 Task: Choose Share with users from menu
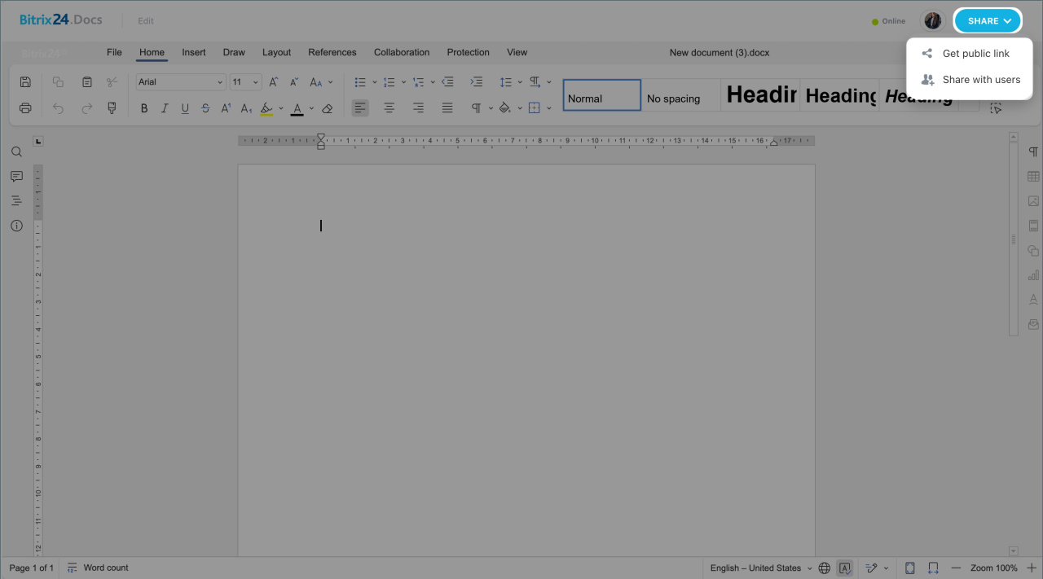tap(980, 80)
